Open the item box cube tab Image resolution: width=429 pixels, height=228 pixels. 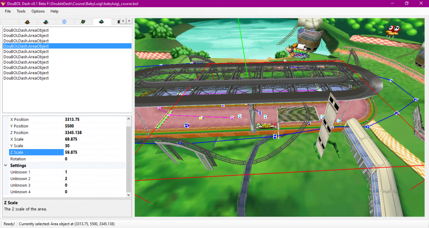(64, 21)
